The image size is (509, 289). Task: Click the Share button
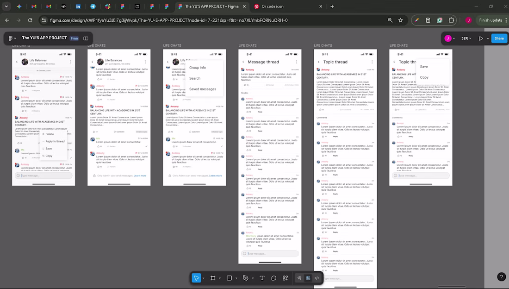click(x=499, y=38)
